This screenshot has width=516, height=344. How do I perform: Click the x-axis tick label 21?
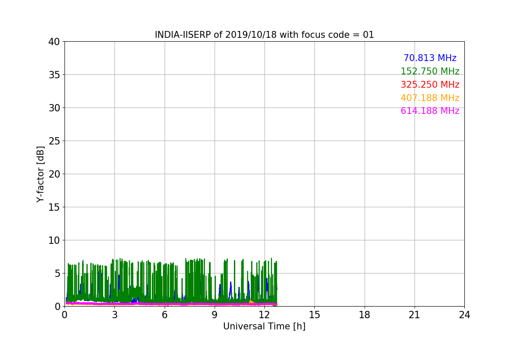coord(415,315)
